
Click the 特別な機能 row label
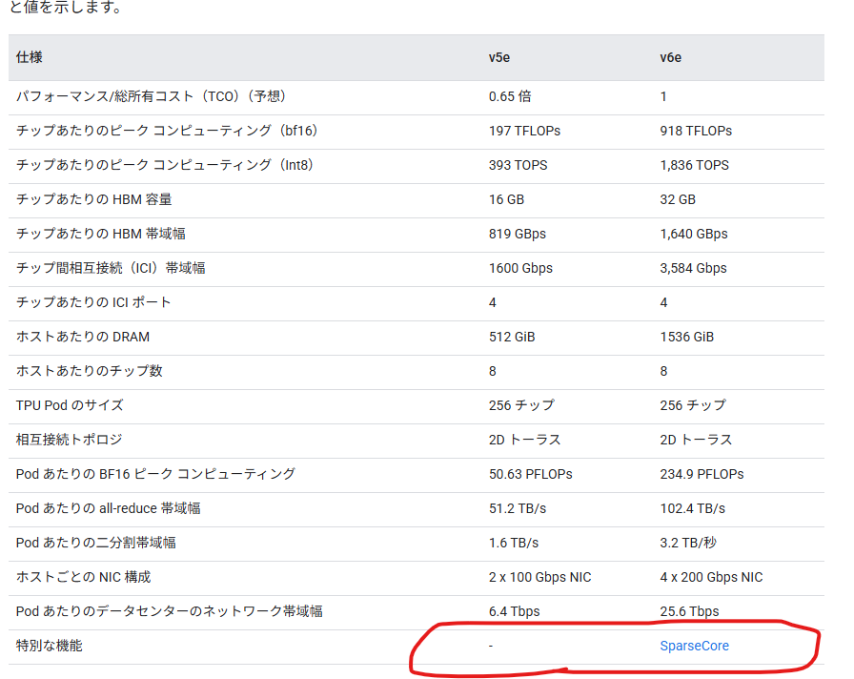49,646
